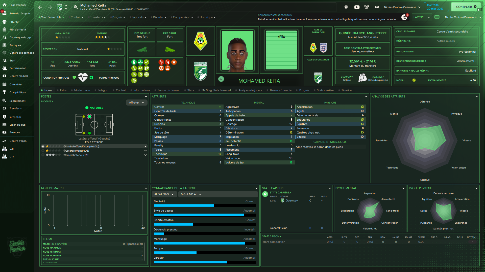Open the STATS SAISON link
Image resolution: width=485 pixels, height=272 pixels.
tap(271, 236)
